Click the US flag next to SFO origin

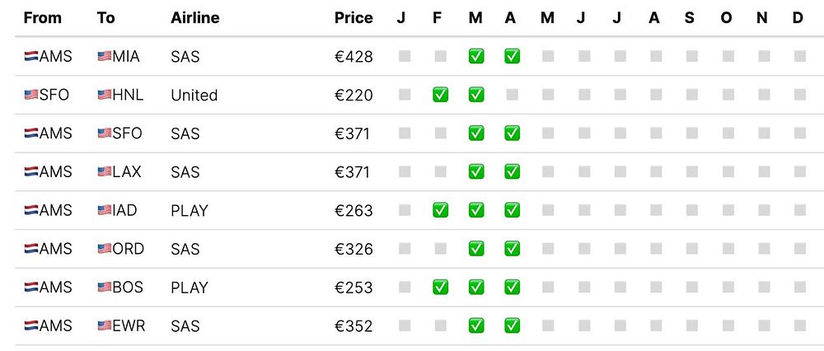(x=31, y=95)
